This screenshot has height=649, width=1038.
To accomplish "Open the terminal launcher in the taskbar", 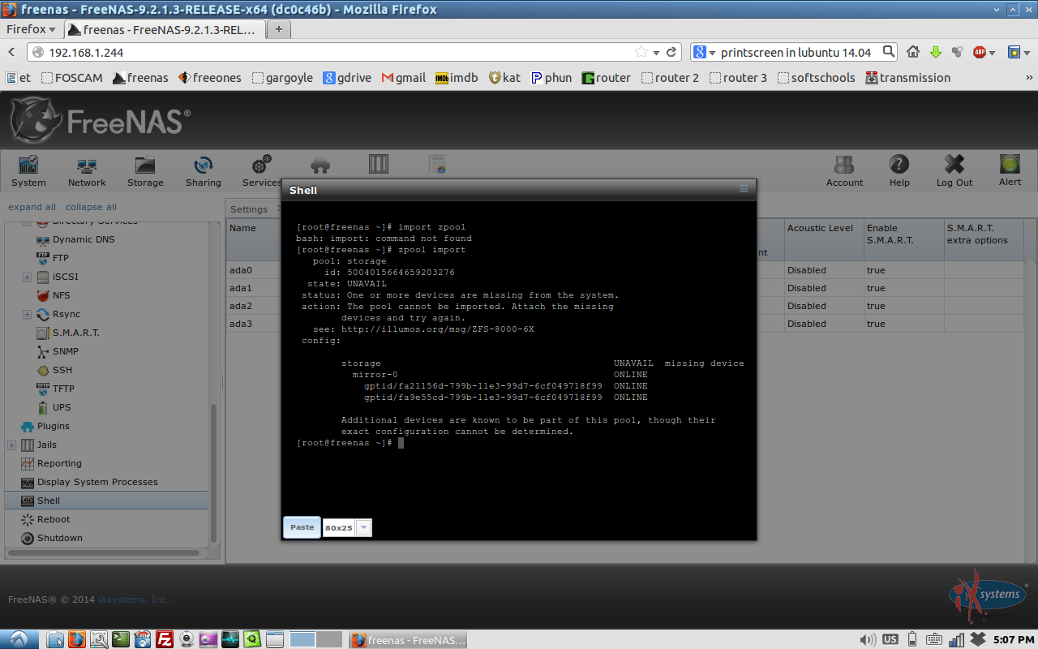I will [121, 639].
